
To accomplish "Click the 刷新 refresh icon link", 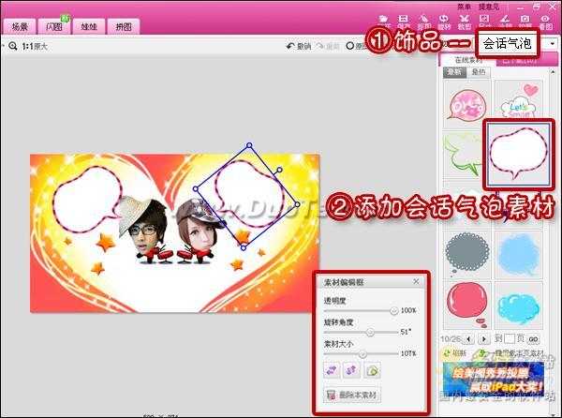I will coord(455,353).
